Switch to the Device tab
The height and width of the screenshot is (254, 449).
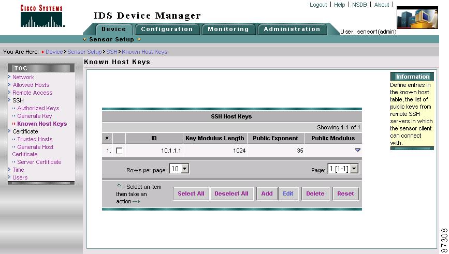click(114, 29)
